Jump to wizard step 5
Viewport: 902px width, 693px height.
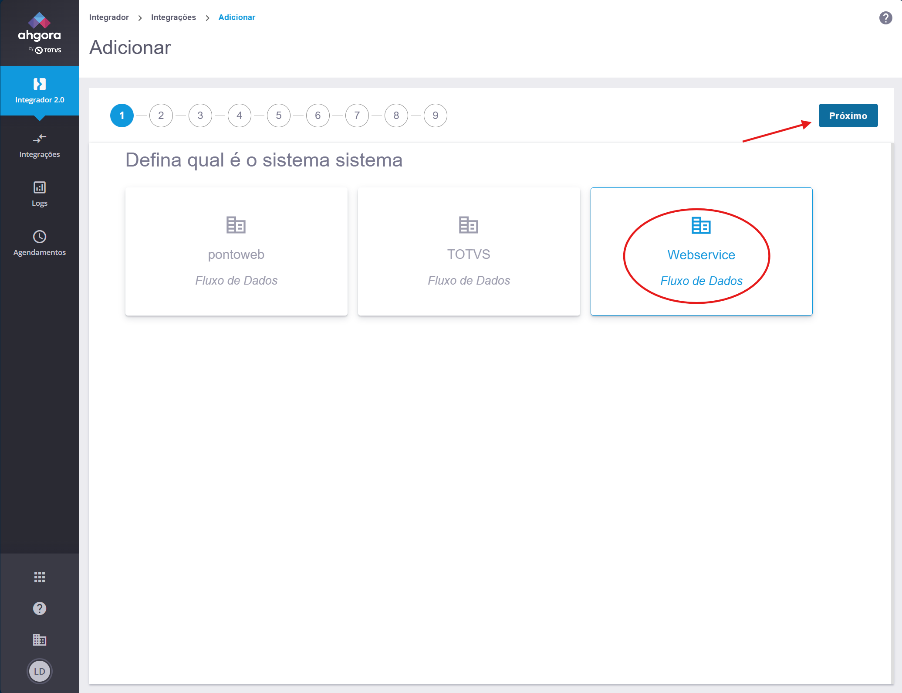click(278, 115)
